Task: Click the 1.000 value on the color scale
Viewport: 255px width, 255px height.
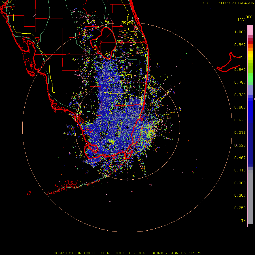Action: point(240,32)
